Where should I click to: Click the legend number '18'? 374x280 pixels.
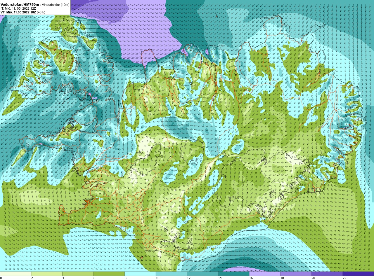[x=282, y=278]
